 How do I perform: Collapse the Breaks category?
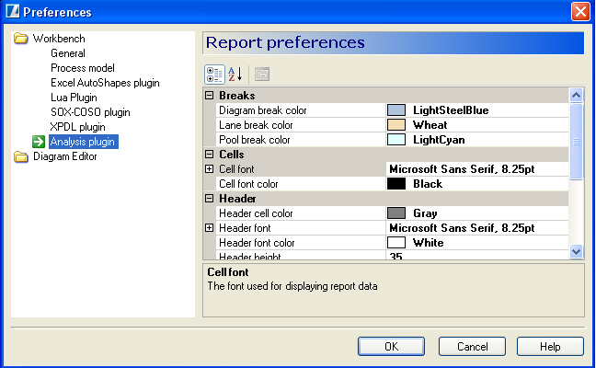tap(209, 96)
